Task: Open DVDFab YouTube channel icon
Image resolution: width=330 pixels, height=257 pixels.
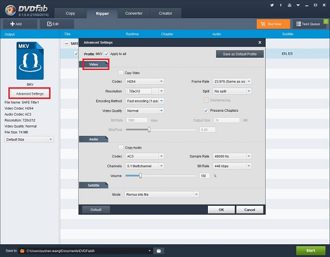Action: [290, 5]
